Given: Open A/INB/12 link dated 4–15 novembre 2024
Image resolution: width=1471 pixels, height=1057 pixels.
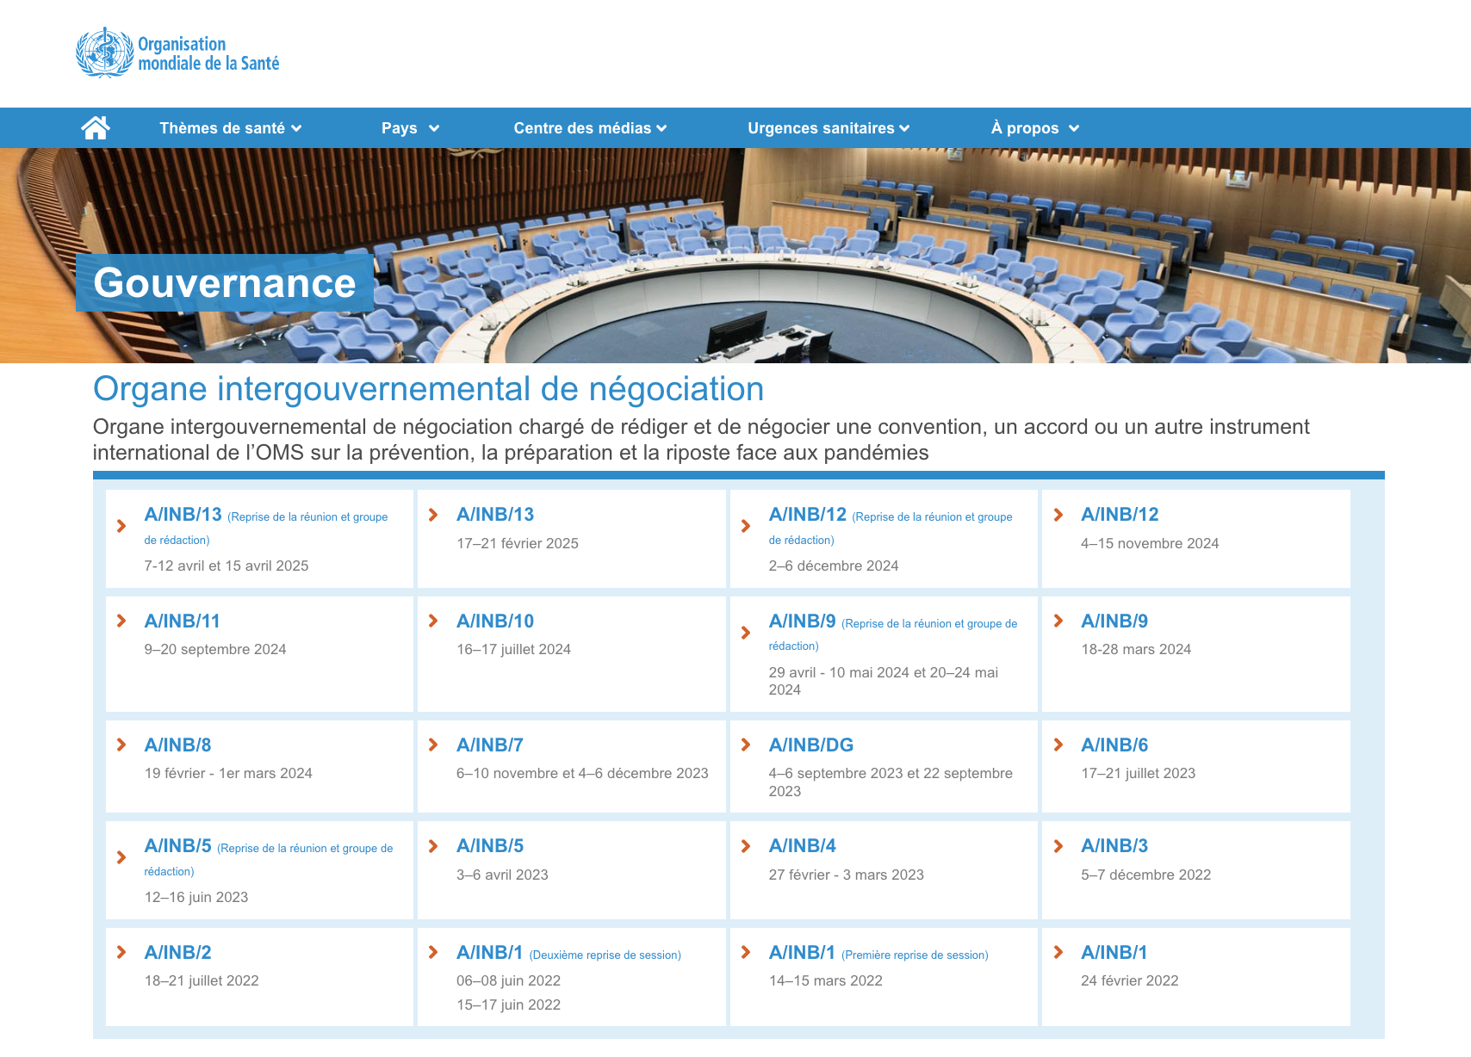Looking at the screenshot, I should (1120, 515).
